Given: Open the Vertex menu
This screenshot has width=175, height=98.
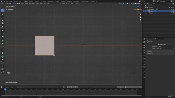Looking at the screenshot, I should (37, 4).
